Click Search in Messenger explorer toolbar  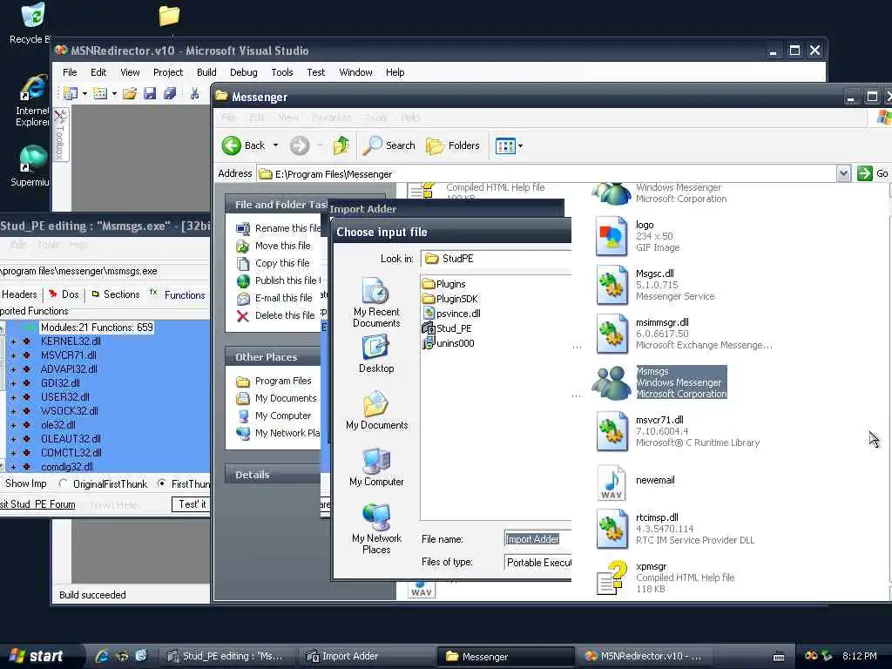(x=389, y=145)
